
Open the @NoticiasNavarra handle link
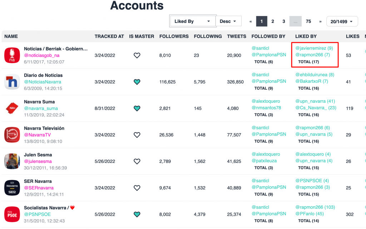click(x=43, y=82)
